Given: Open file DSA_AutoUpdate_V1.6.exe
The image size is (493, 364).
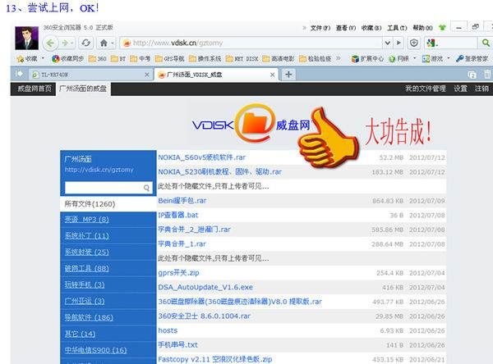Looking at the screenshot, I should coord(205,287).
